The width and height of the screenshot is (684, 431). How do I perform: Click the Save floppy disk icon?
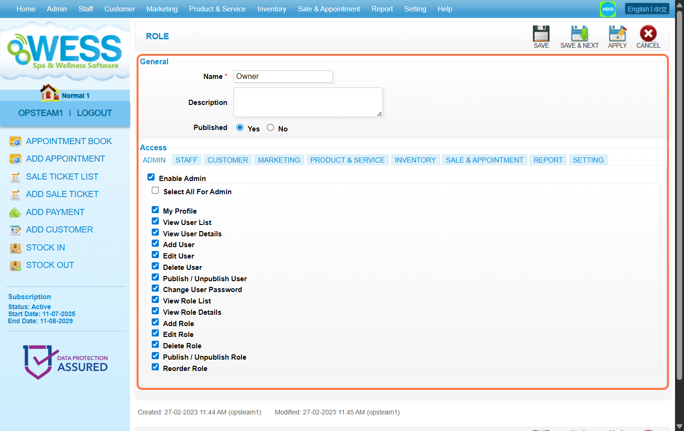[x=541, y=34]
